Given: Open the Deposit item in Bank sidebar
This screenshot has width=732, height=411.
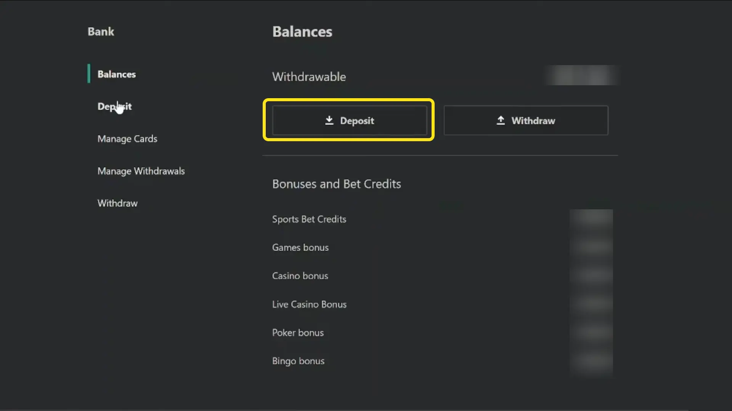Looking at the screenshot, I should 114,107.
